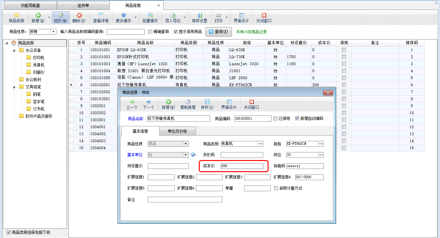This screenshot has width=440, height=238.
Task: Click the book icon beside 基本单位
Action: coord(193,155)
